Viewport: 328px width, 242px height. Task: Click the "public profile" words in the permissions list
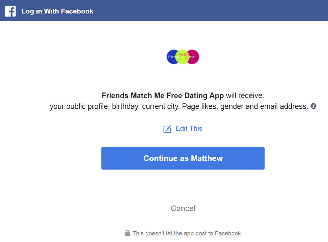click(x=88, y=107)
